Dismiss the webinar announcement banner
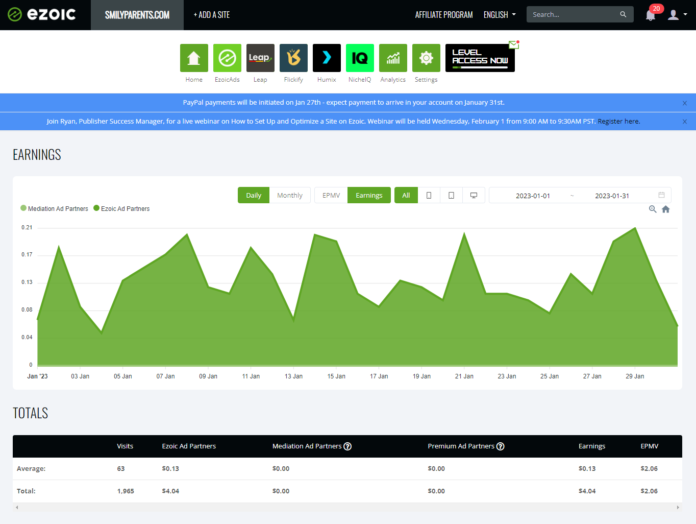 [x=685, y=122]
